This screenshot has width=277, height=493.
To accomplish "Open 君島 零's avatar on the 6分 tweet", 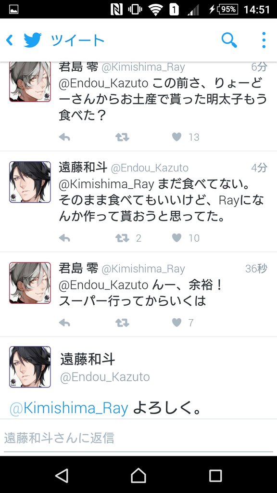I will click(30, 81).
